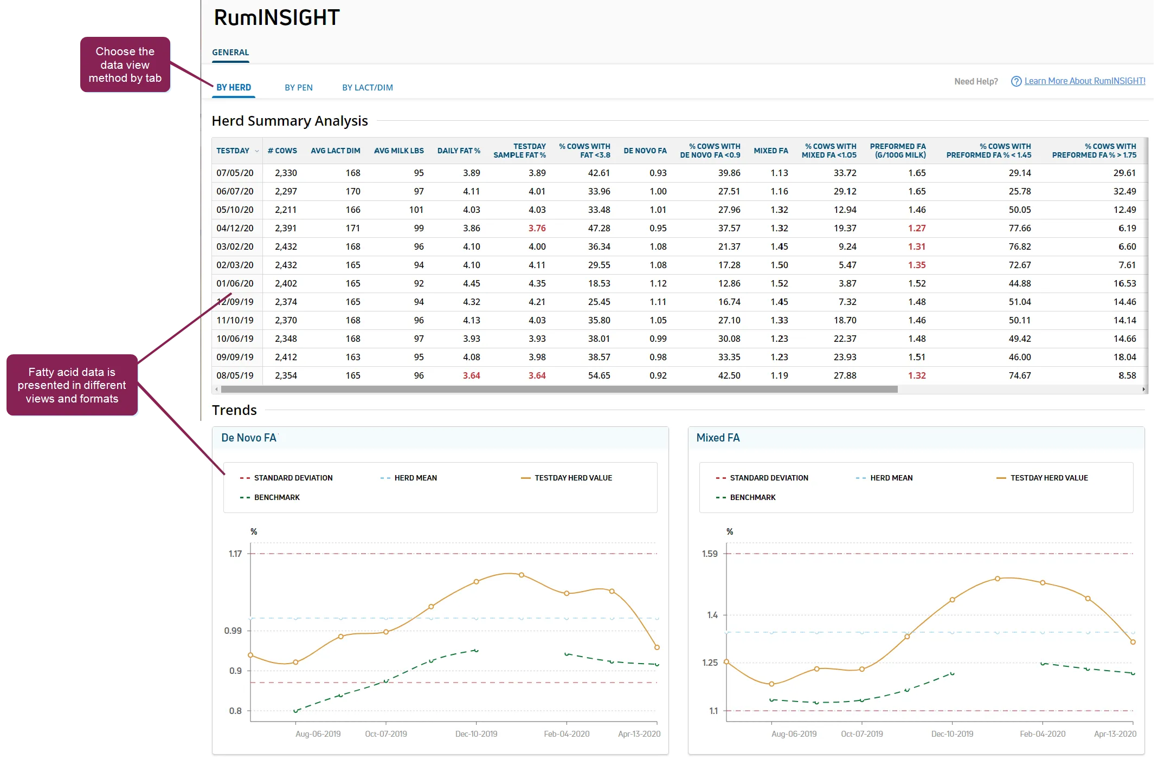Click the DE NOVO FA column header

[x=645, y=151]
